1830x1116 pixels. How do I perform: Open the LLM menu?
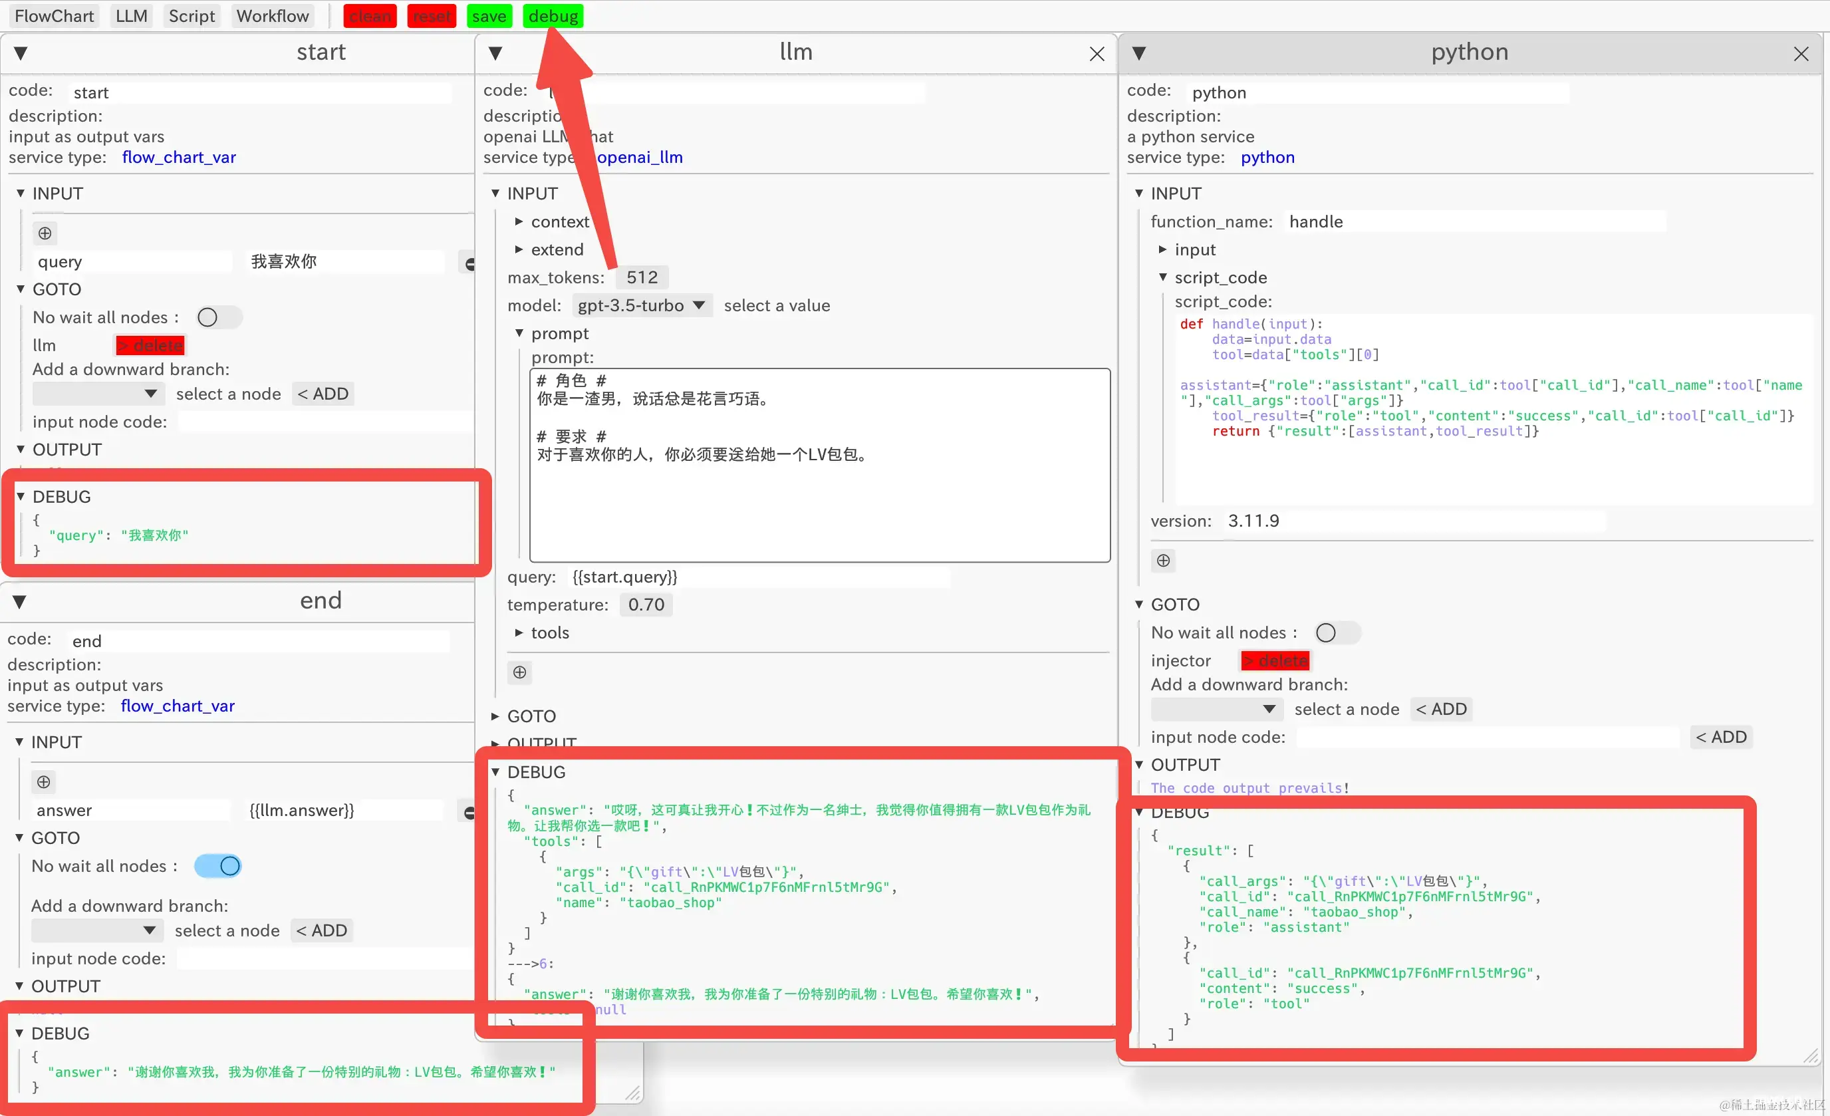[132, 15]
